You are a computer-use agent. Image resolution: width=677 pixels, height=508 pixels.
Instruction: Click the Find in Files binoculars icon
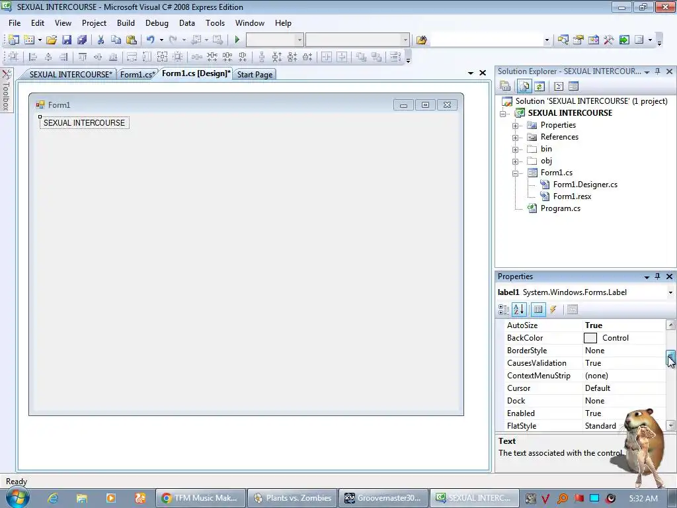421,40
